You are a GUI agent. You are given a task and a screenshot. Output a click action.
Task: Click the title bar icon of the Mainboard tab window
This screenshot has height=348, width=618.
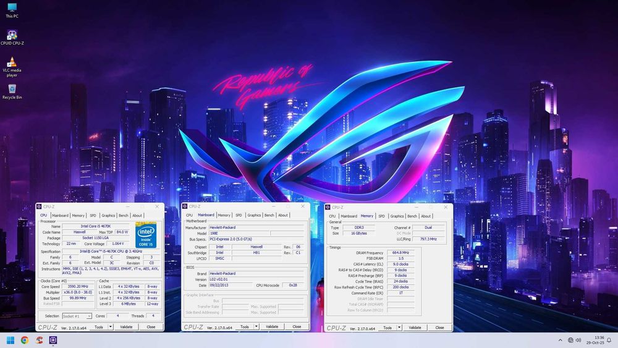[x=185, y=206]
